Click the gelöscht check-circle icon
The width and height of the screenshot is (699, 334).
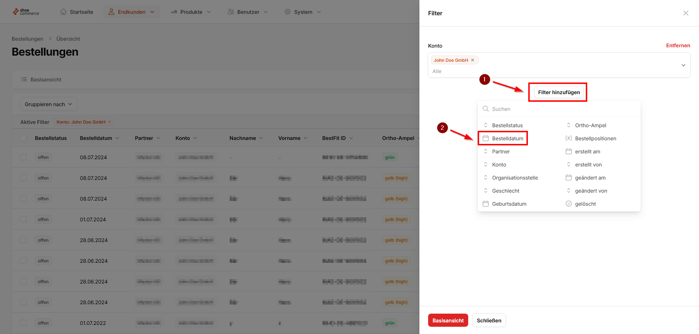coord(569,204)
